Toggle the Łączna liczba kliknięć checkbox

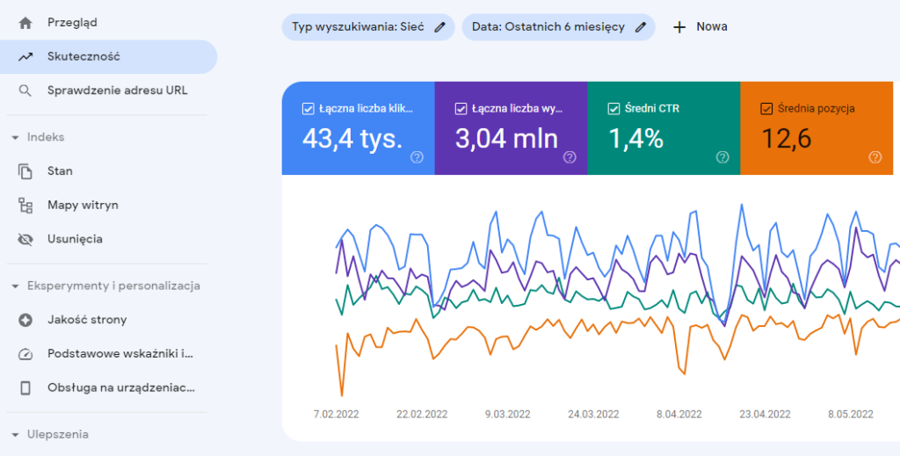pos(308,109)
